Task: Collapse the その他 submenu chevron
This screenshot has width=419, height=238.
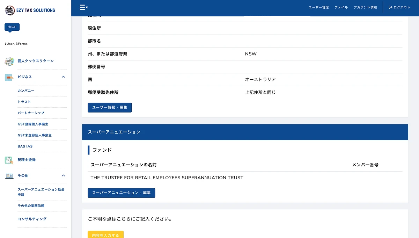Action: [x=63, y=176]
